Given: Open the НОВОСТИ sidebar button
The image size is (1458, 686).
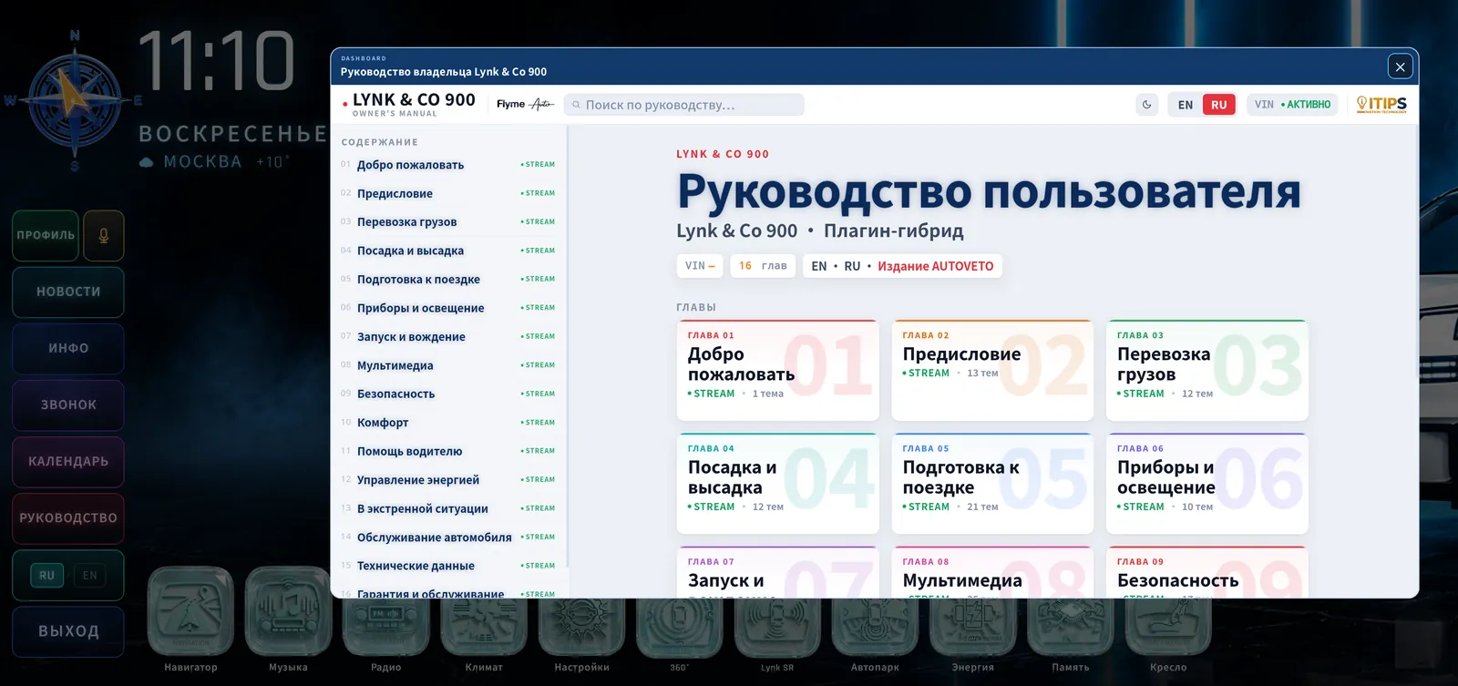Looking at the screenshot, I should 68,292.
